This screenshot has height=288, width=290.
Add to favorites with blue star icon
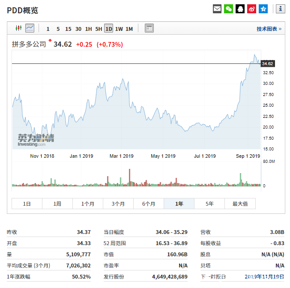coord(263,9)
